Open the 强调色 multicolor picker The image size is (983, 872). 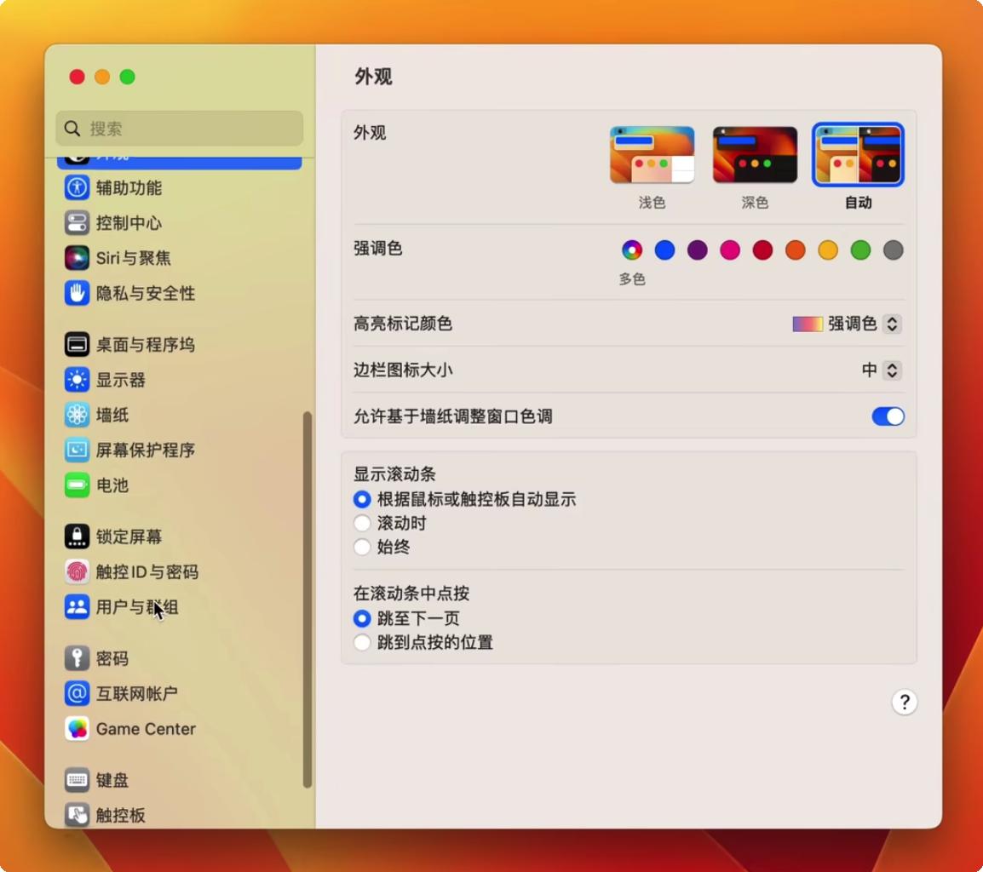[x=632, y=250]
